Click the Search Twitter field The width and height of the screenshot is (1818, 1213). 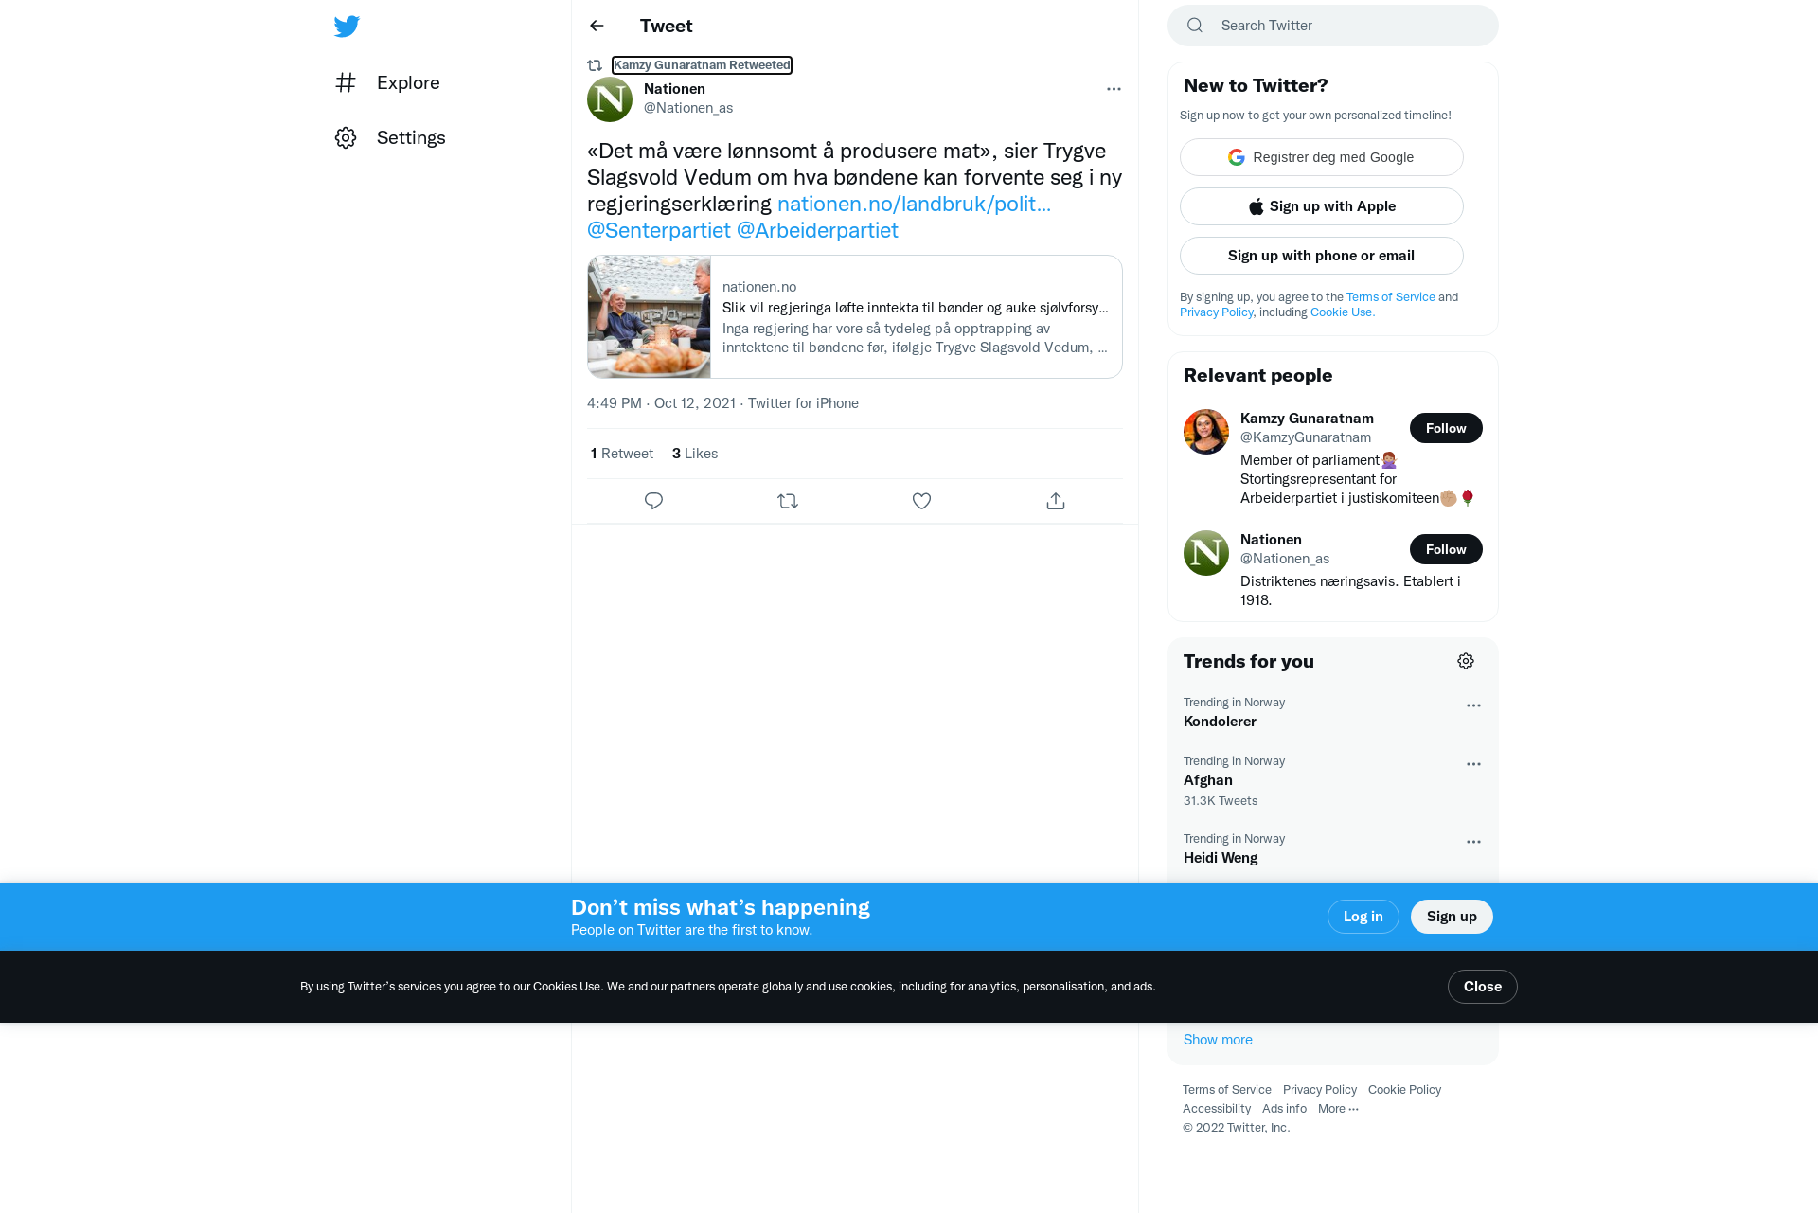1333,26
